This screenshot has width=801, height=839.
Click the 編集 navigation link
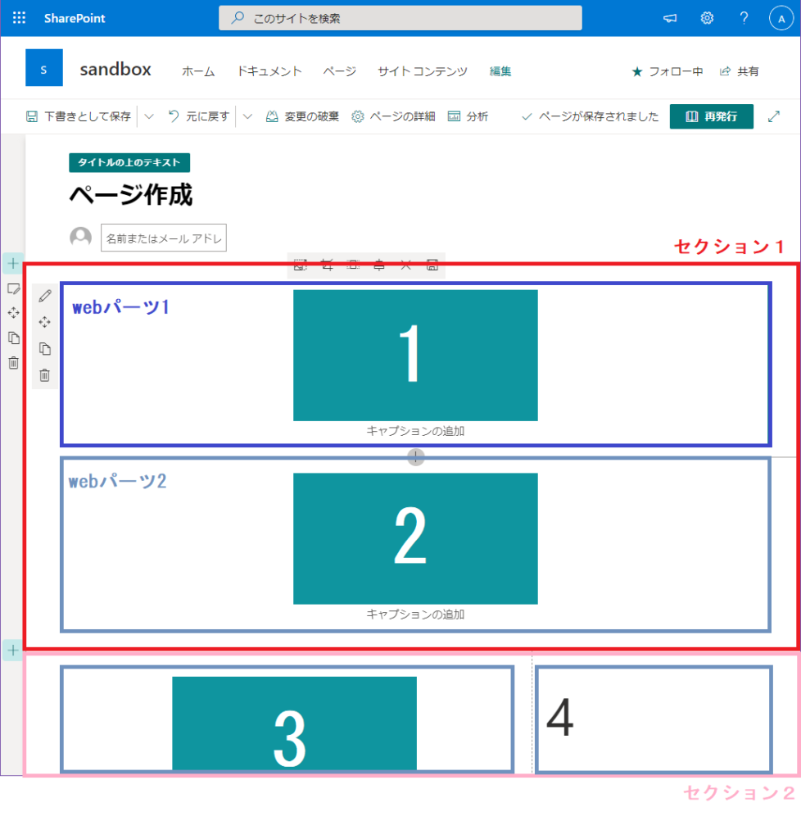pos(500,72)
